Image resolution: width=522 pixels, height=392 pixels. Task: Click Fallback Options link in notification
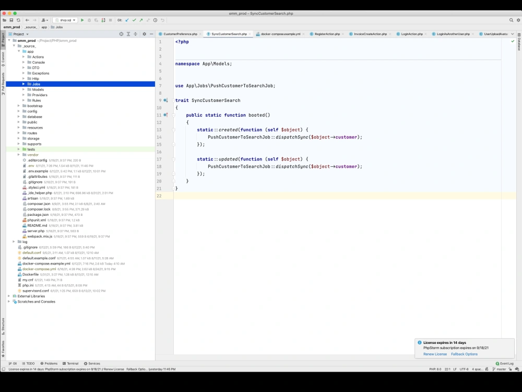464,354
